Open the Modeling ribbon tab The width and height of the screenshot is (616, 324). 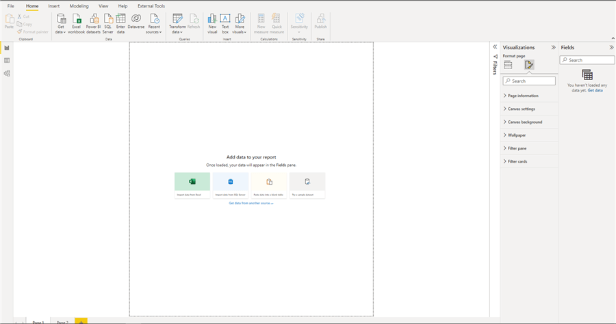pos(79,6)
